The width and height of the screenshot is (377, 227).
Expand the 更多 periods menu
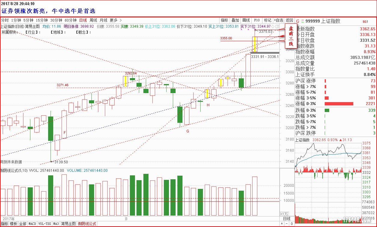click(x=115, y=20)
